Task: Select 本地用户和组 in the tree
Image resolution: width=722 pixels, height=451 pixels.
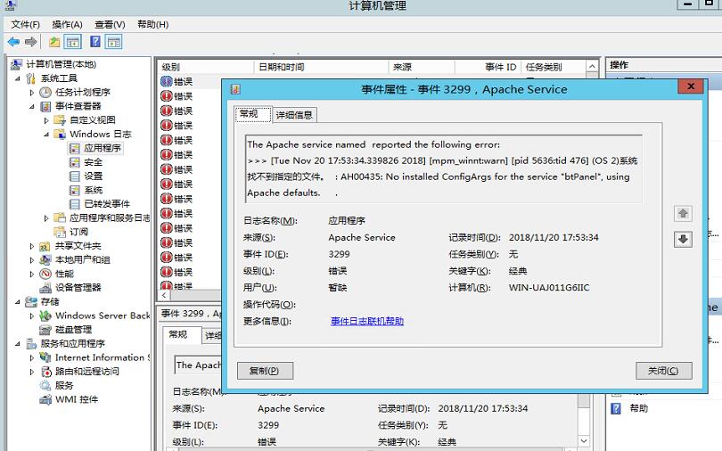Action: [x=83, y=259]
